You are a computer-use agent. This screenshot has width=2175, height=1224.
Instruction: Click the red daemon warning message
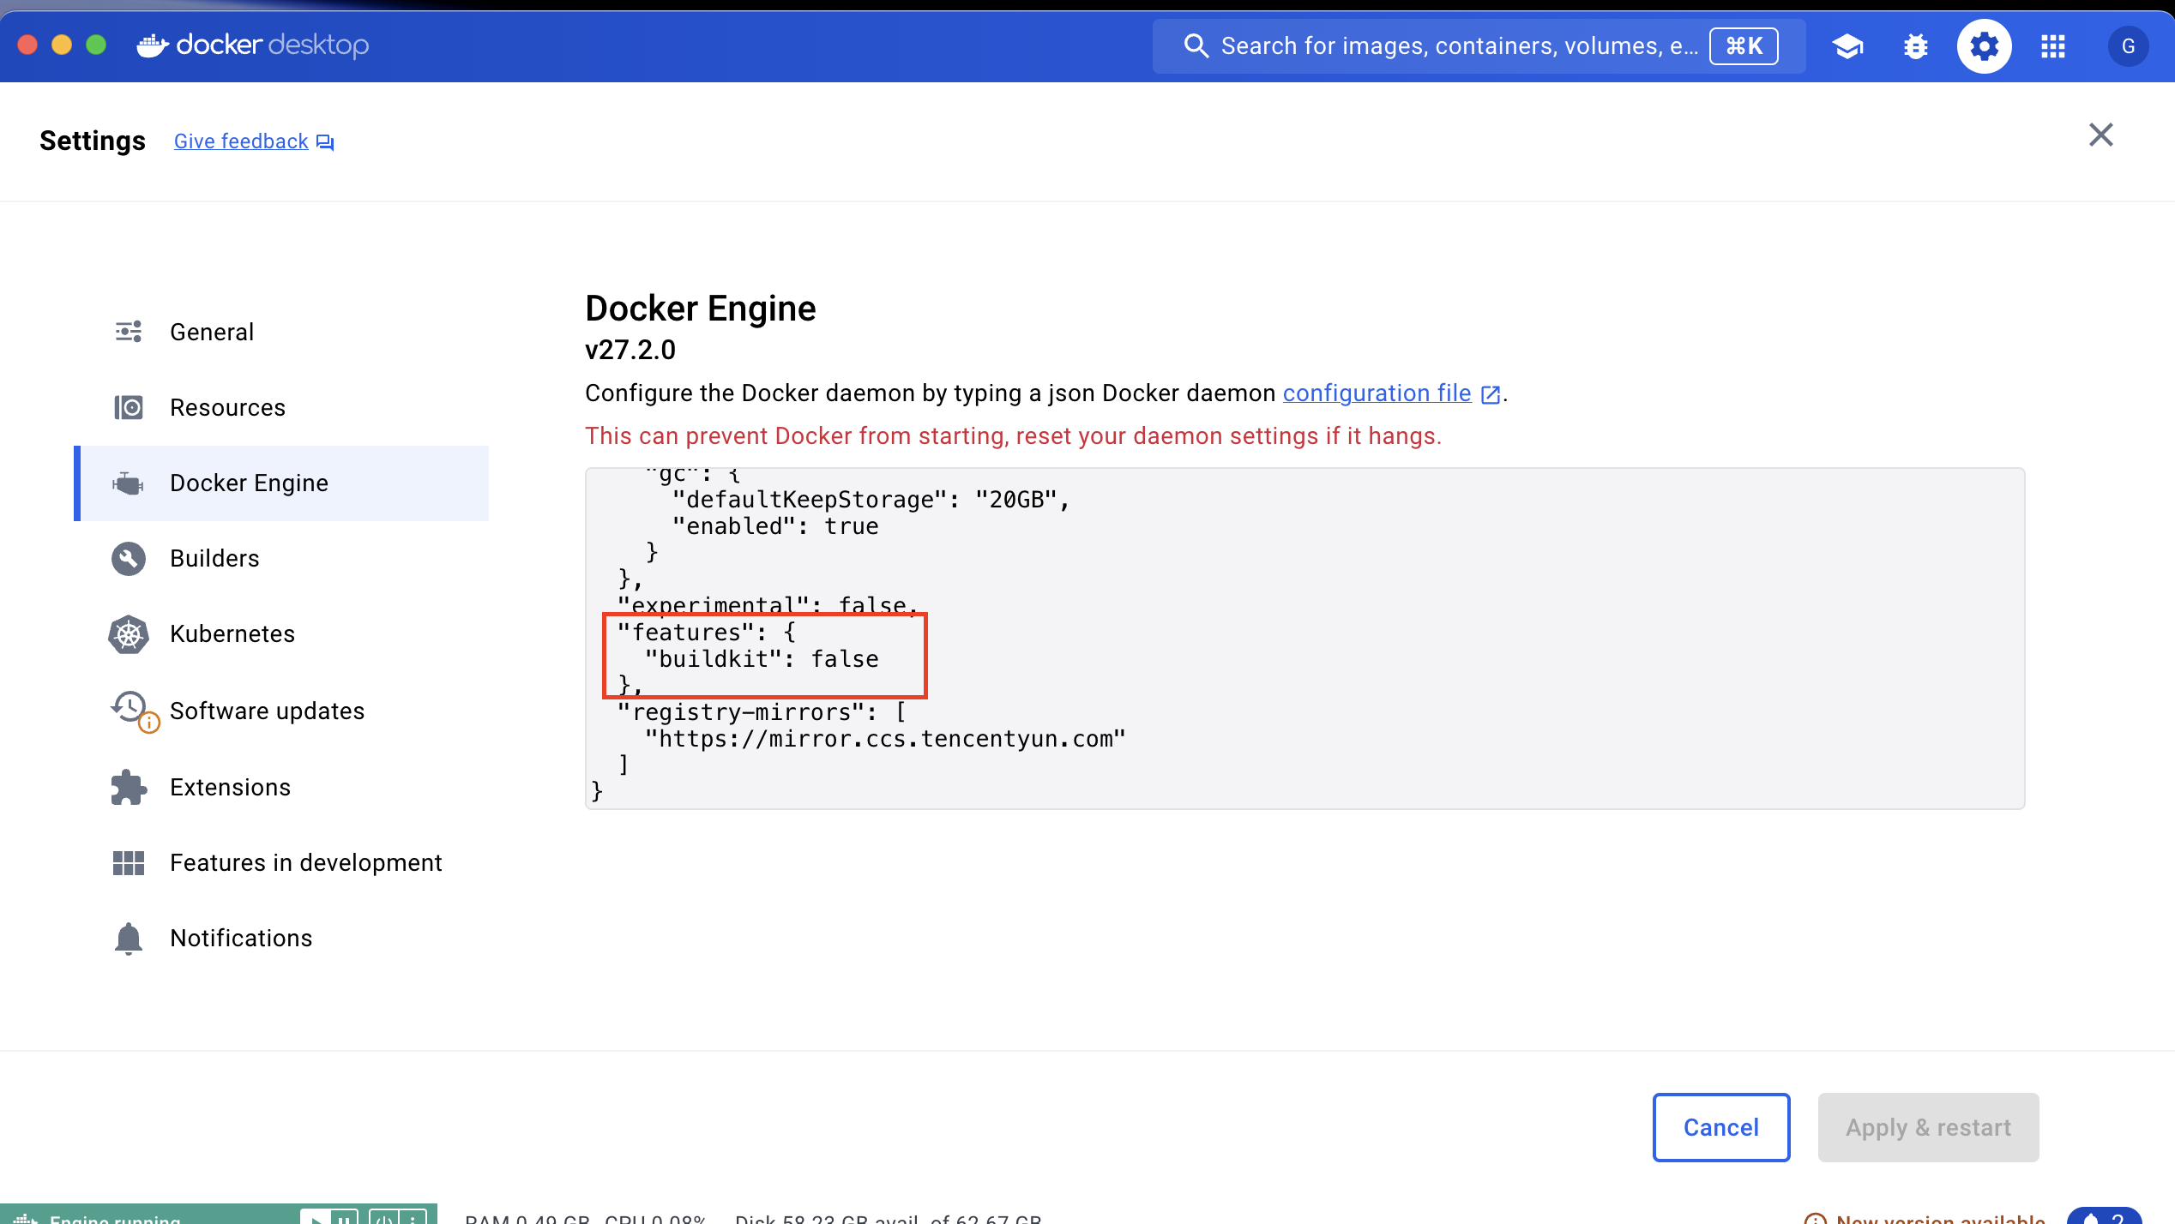[x=1013, y=435]
